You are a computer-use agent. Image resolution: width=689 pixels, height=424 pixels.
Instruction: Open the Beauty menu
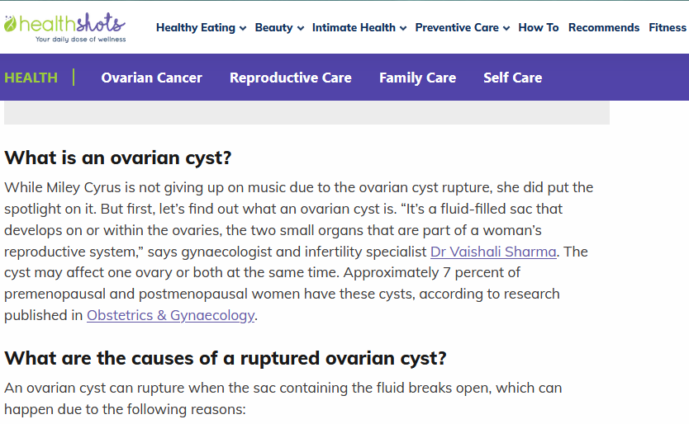273,28
